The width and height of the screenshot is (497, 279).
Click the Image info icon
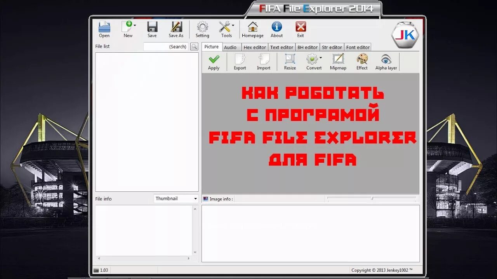pyautogui.click(x=206, y=199)
